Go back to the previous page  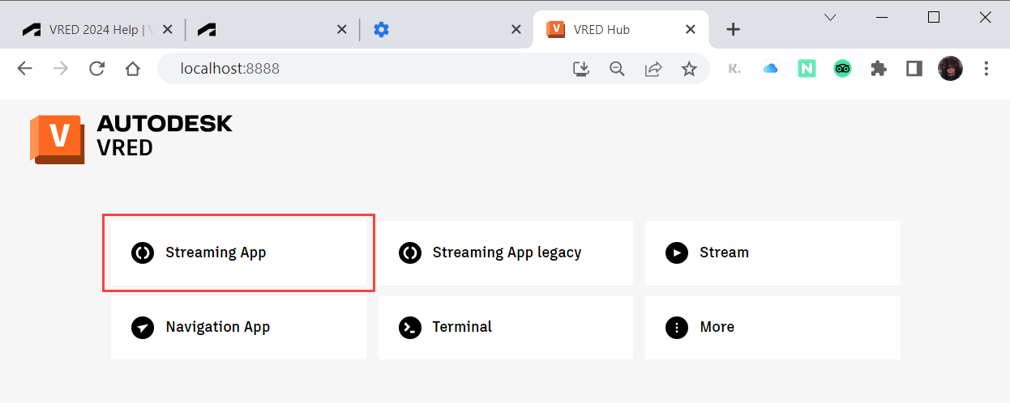pos(25,69)
